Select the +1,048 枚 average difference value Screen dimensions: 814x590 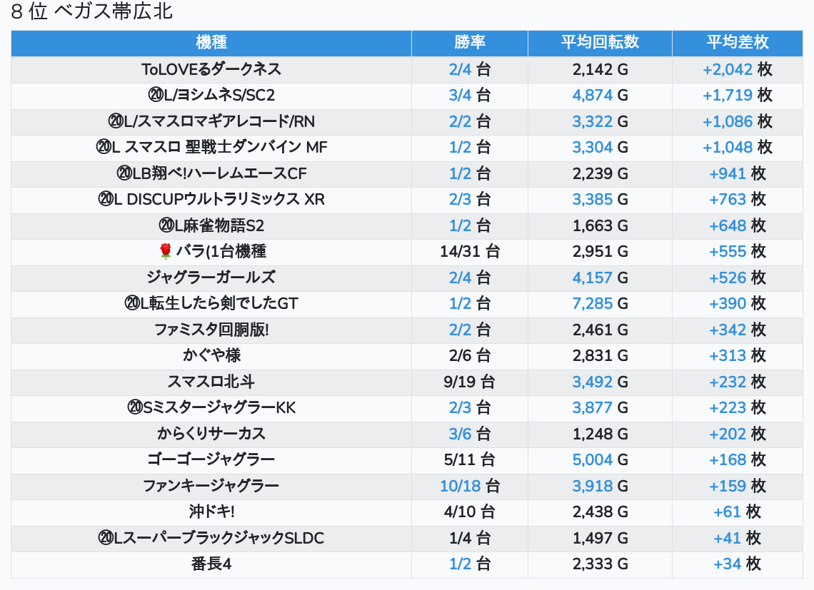(737, 148)
